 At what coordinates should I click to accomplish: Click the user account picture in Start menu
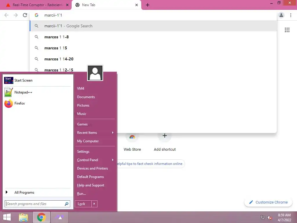point(95,73)
